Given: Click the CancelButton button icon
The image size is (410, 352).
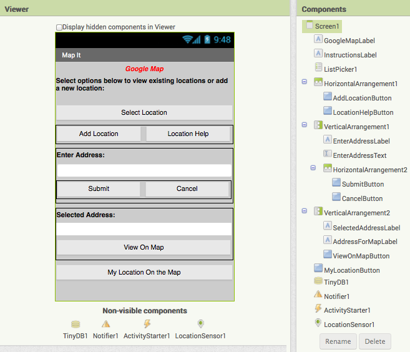Looking at the screenshot, I should 336,197.
